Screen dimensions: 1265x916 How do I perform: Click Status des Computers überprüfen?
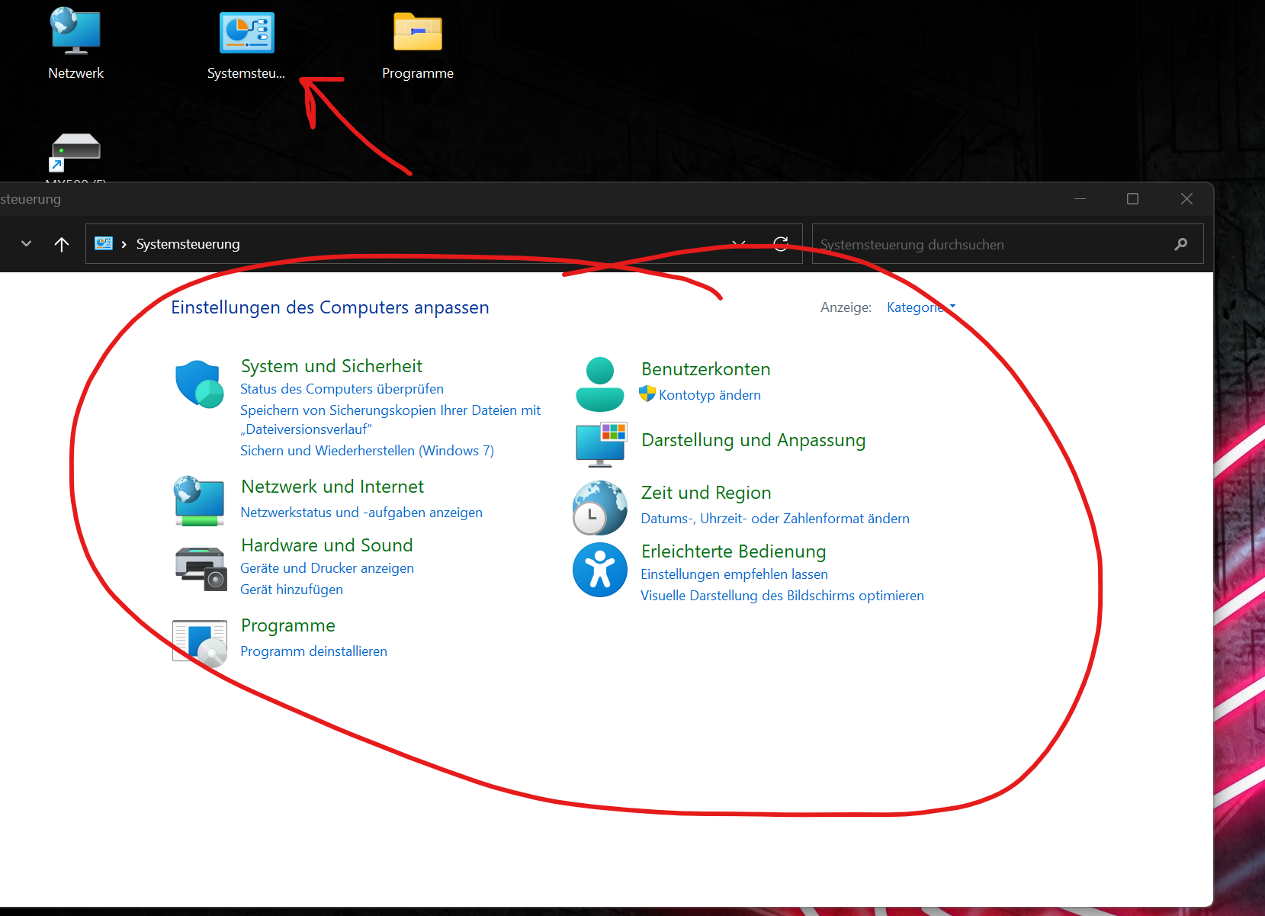coord(342,389)
